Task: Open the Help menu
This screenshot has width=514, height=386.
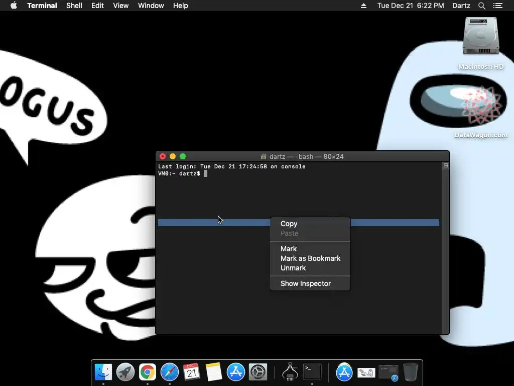Action: tap(181, 6)
